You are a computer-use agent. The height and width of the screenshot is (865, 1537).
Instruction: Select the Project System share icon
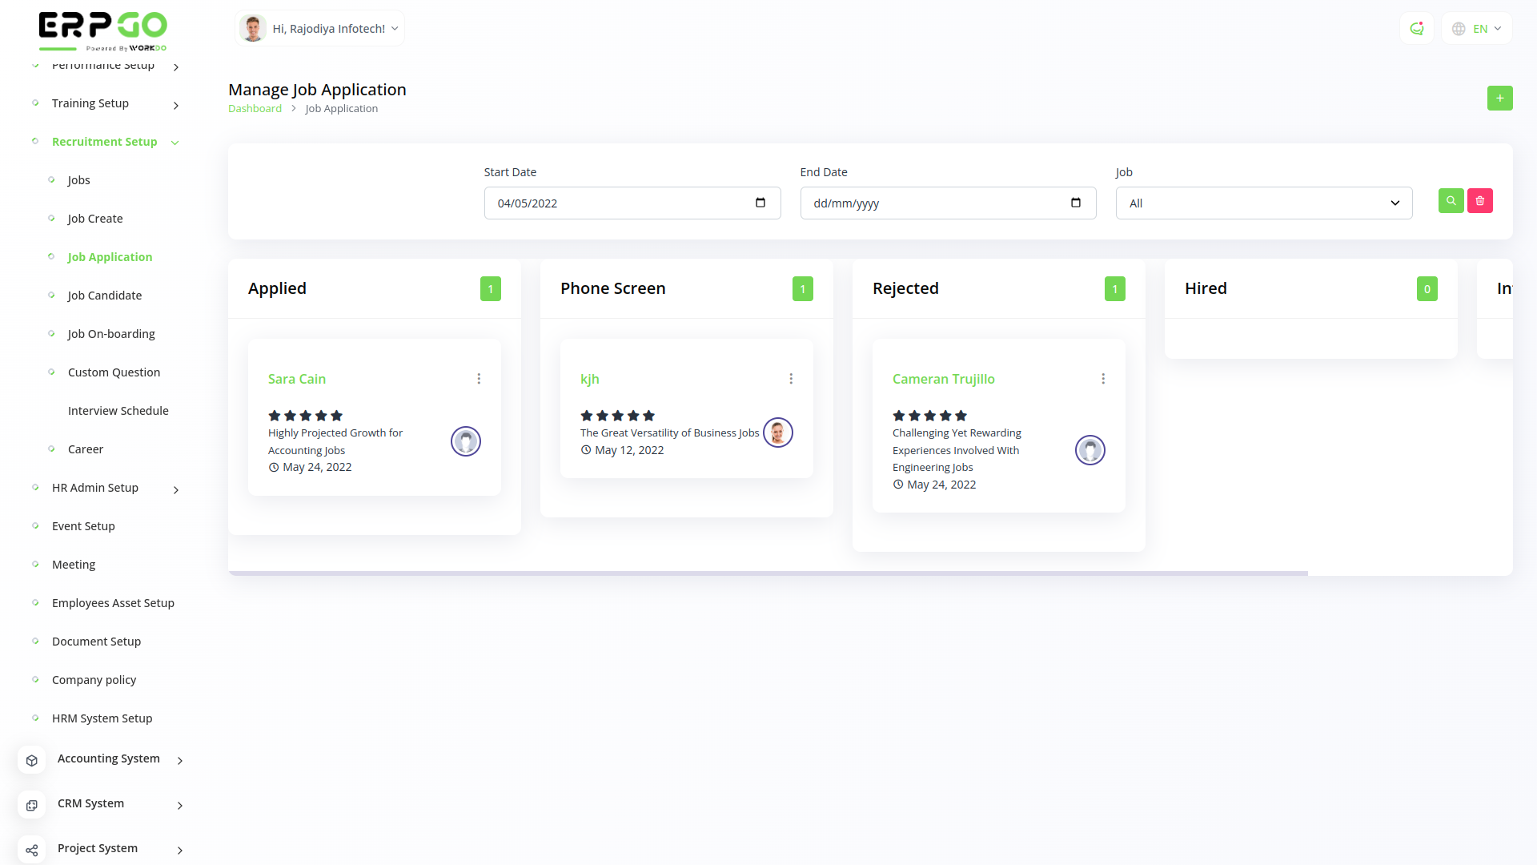pyautogui.click(x=31, y=850)
